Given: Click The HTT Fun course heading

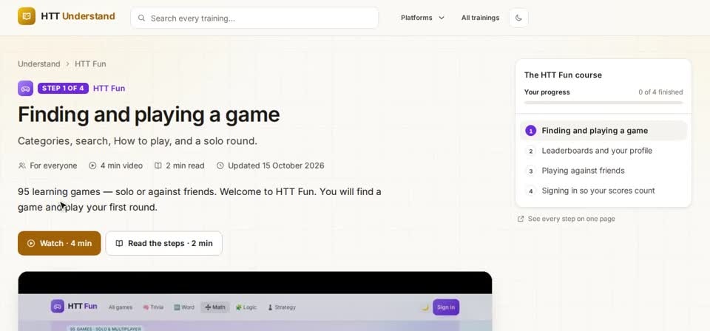Looking at the screenshot, I should pyautogui.click(x=563, y=75).
